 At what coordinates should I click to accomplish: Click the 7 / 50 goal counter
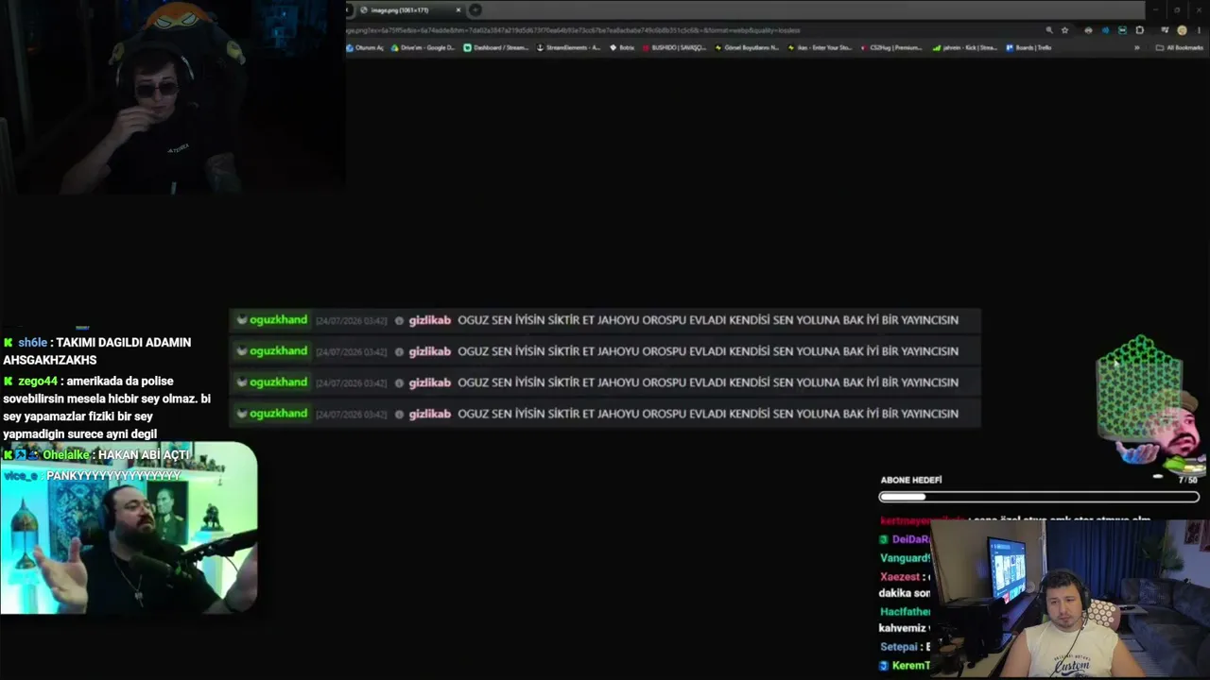pos(1187,480)
